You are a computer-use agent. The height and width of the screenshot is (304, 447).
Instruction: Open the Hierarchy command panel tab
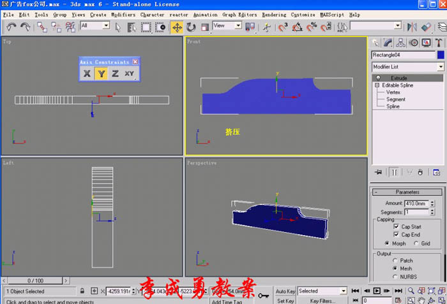[400, 43]
